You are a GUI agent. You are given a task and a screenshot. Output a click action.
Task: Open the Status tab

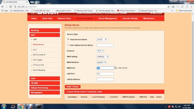click(34, 18)
